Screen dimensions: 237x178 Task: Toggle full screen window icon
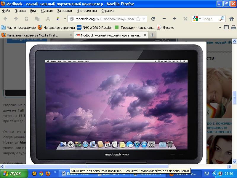click(226, 27)
